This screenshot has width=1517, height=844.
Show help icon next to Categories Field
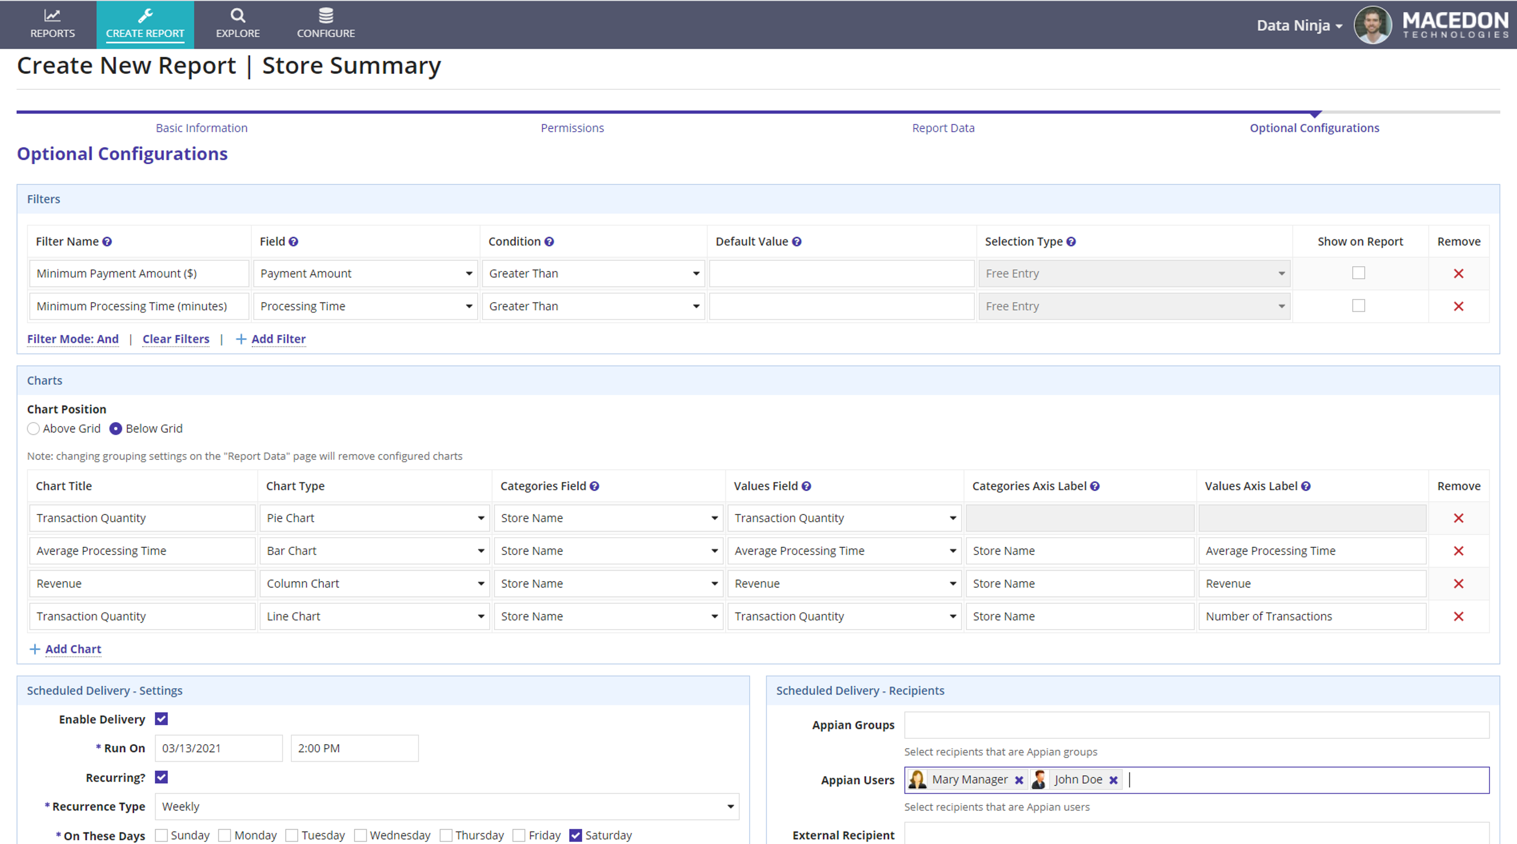point(594,486)
